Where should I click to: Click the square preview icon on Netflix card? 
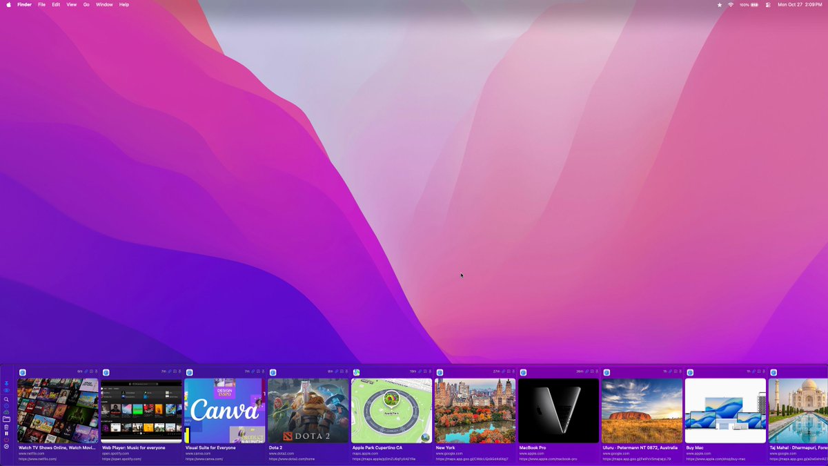(91, 371)
